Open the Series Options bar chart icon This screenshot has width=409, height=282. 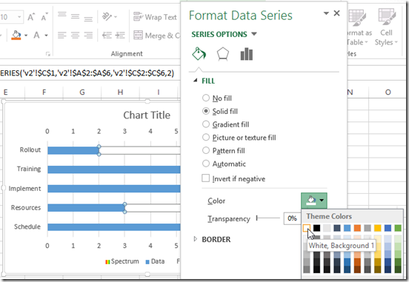tap(247, 54)
